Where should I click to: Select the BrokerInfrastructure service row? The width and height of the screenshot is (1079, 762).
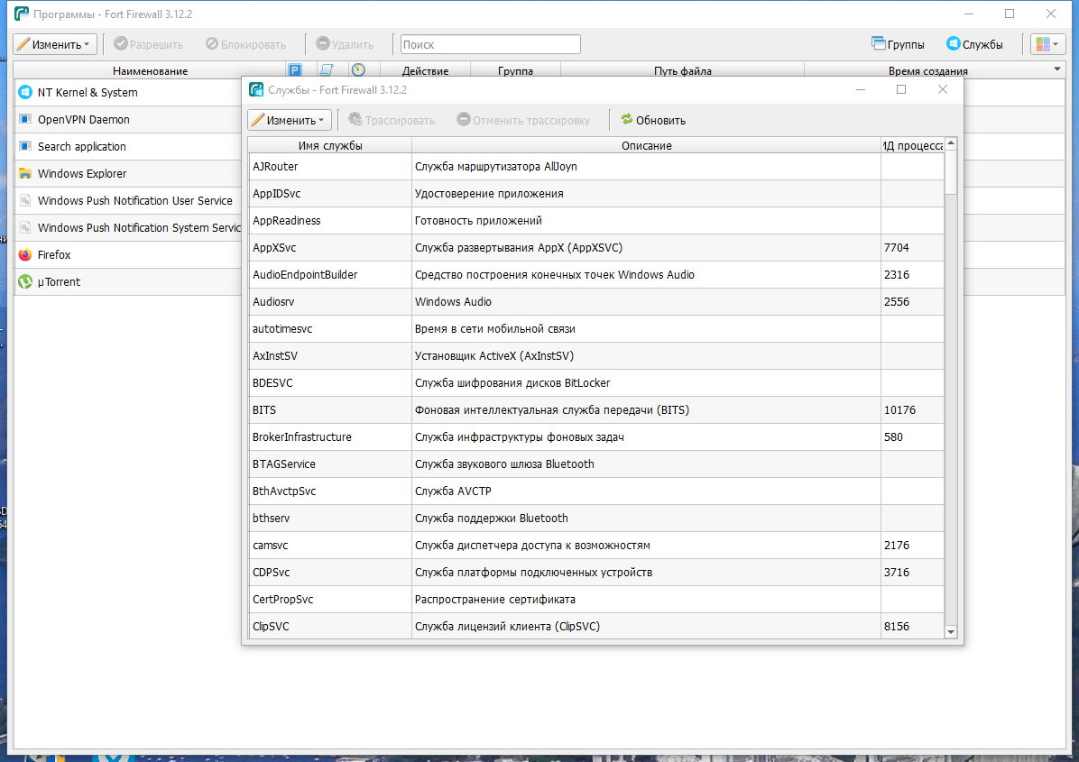596,436
